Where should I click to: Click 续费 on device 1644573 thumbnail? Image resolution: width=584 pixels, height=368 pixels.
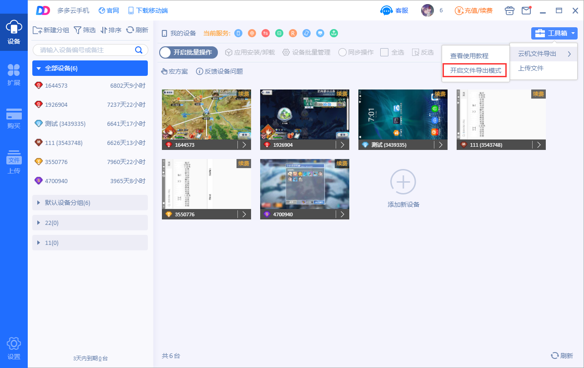coord(244,94)
